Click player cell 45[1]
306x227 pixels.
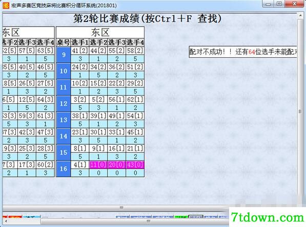(135, 132)
